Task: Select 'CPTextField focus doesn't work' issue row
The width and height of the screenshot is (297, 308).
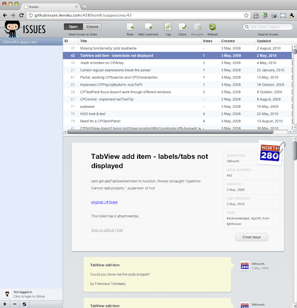Action: [x=178, y=92]
